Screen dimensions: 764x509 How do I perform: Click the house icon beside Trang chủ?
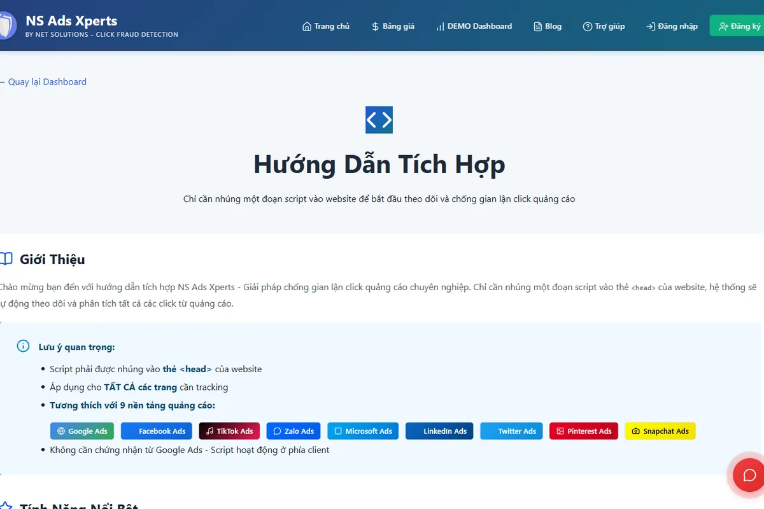[307, 26]
